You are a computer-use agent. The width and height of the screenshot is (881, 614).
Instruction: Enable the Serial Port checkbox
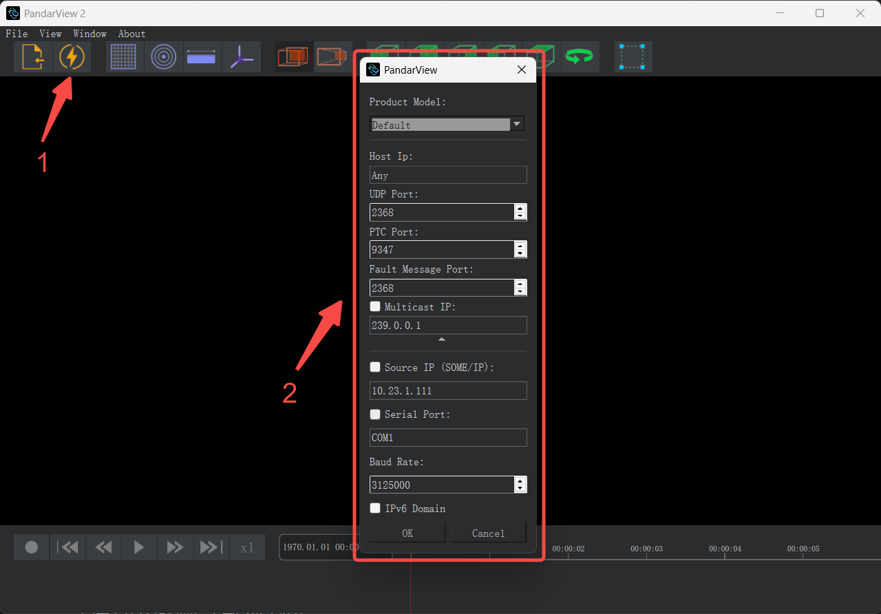tap(375, 414)
